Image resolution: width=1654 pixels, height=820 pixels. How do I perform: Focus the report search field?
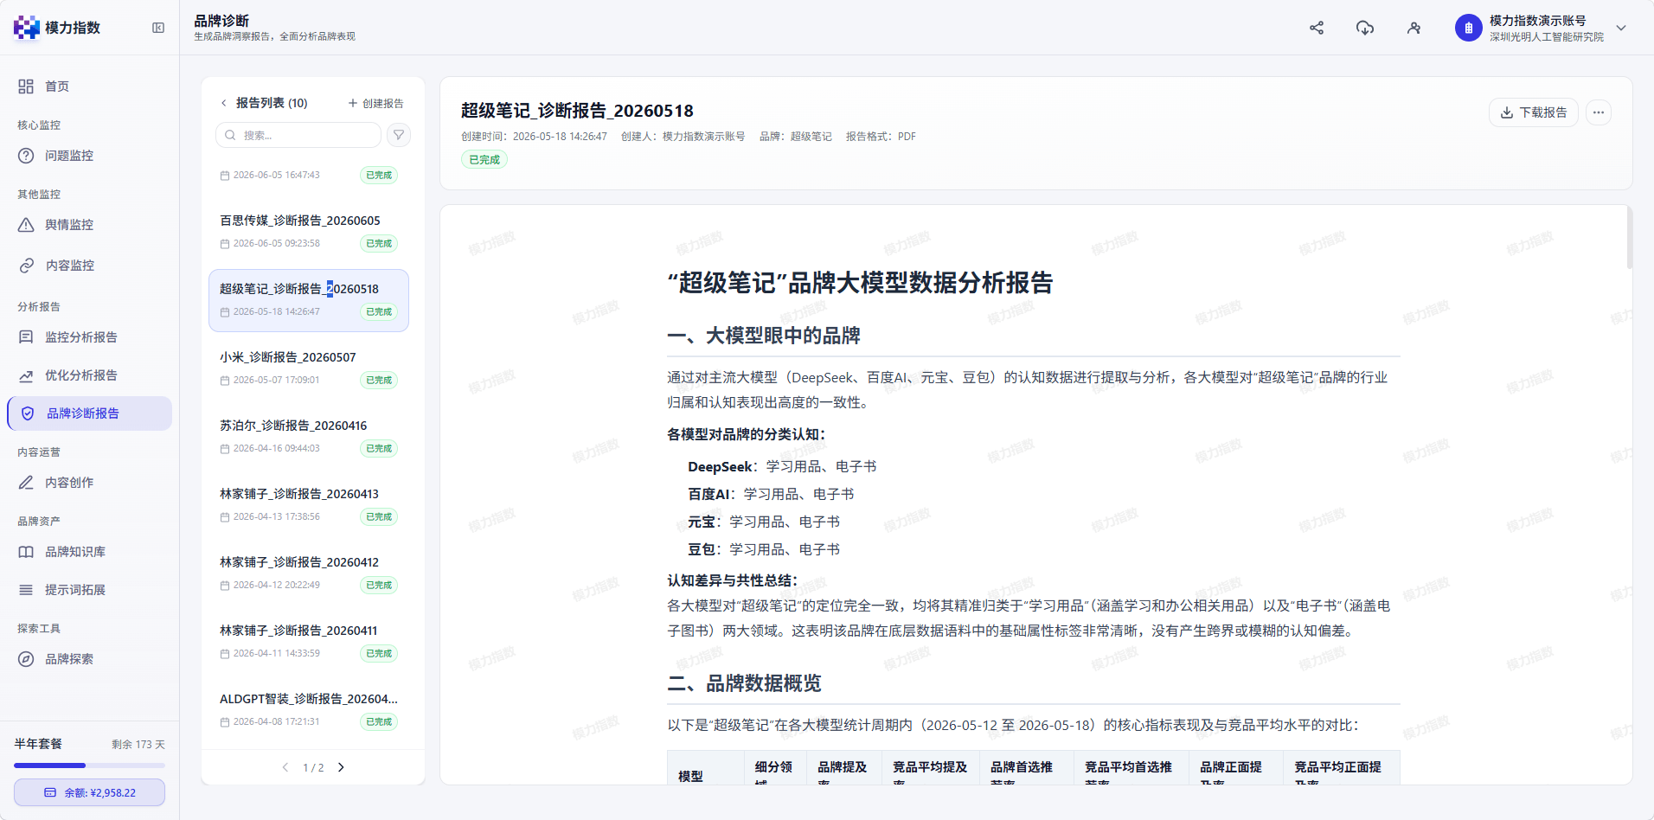[298, 135]
